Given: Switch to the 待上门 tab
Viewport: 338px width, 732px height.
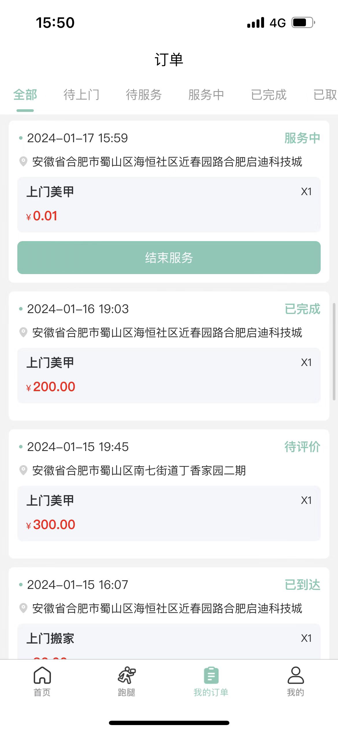Looking at the screenshot, I should pyautogui.click(x=81, y=95).
